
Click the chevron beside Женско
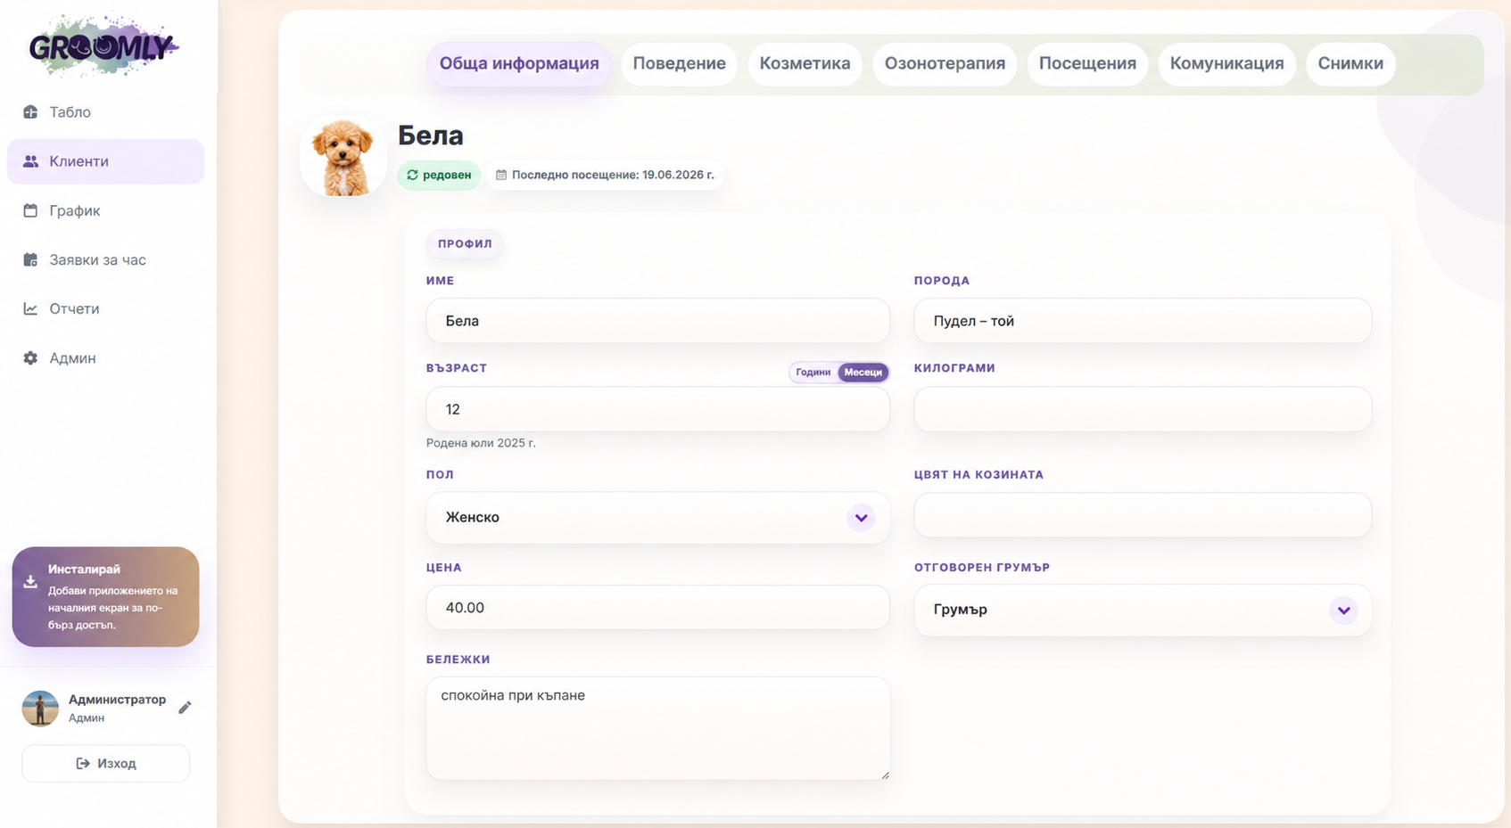tap(861, 518)
